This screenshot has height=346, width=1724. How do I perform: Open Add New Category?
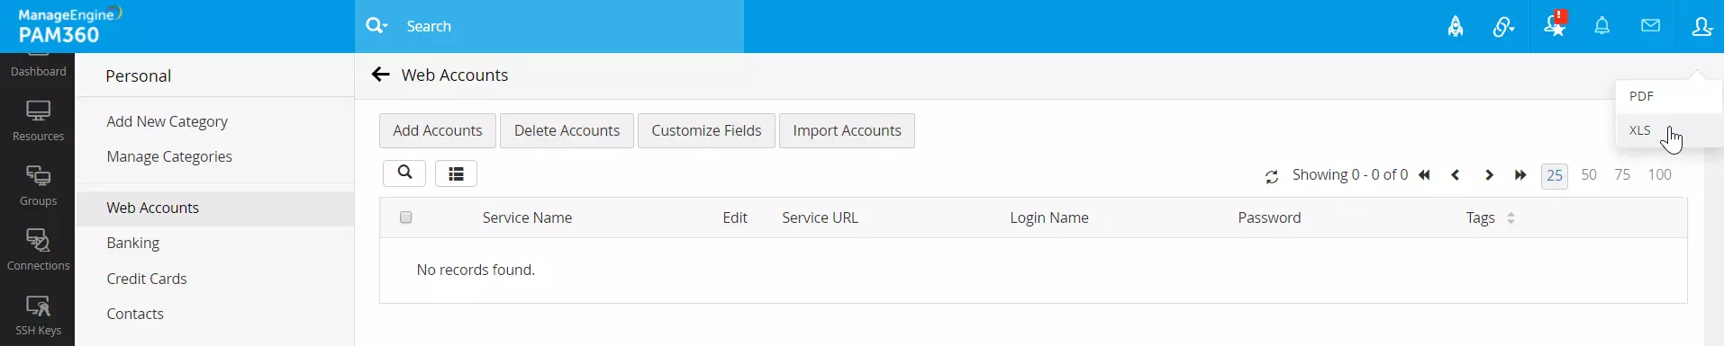pos(167,121)
